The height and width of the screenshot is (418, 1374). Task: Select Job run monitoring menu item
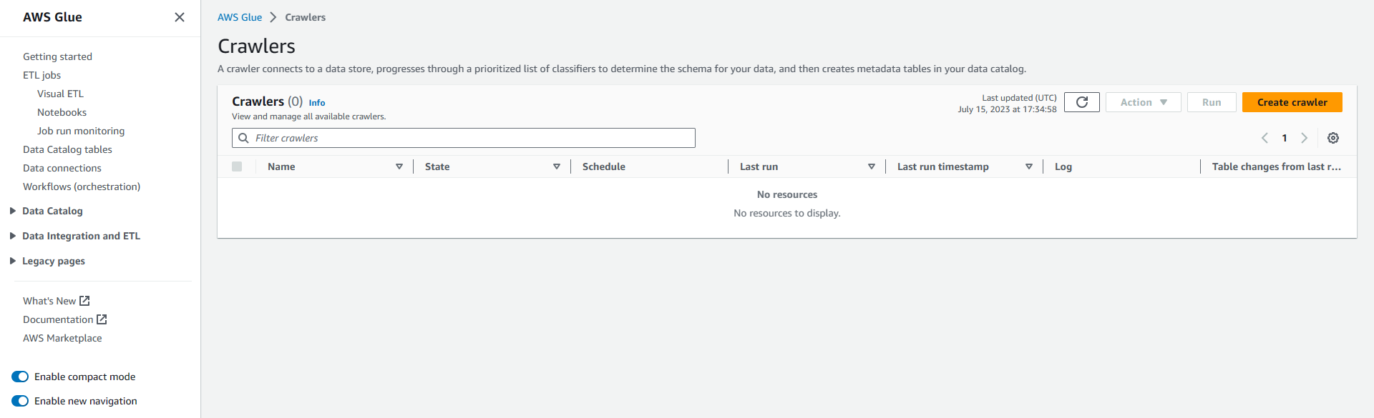[x=81, y=131]
